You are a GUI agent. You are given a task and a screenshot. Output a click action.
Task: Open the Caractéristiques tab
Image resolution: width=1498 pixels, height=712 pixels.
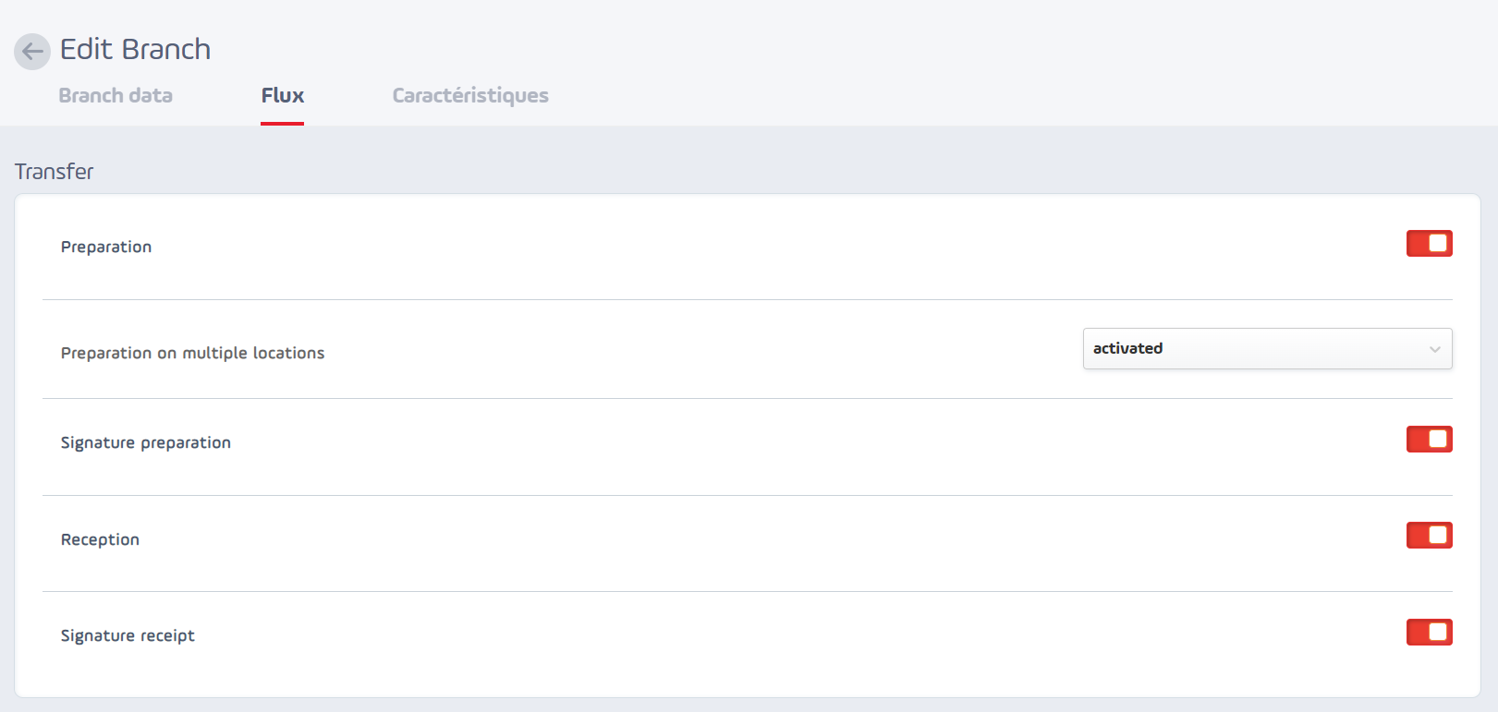pyautogui.click(x=470, y=95)
